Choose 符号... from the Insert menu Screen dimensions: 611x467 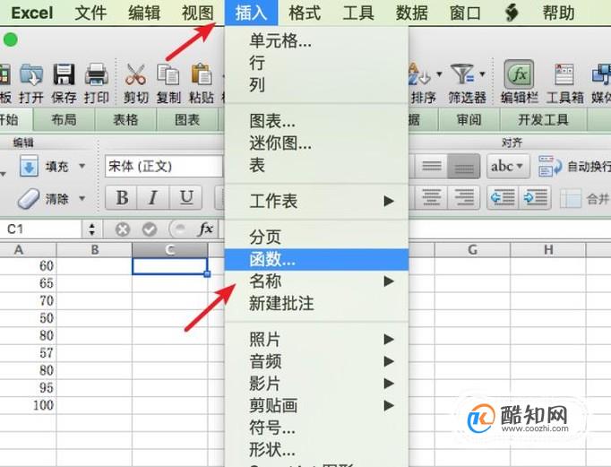pos(316,428)
